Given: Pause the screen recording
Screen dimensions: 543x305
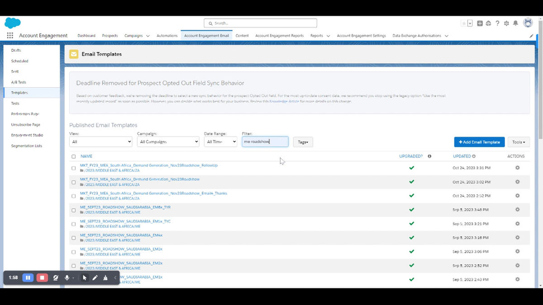Looking at the screenshot, I should click(x=28, y=277).
